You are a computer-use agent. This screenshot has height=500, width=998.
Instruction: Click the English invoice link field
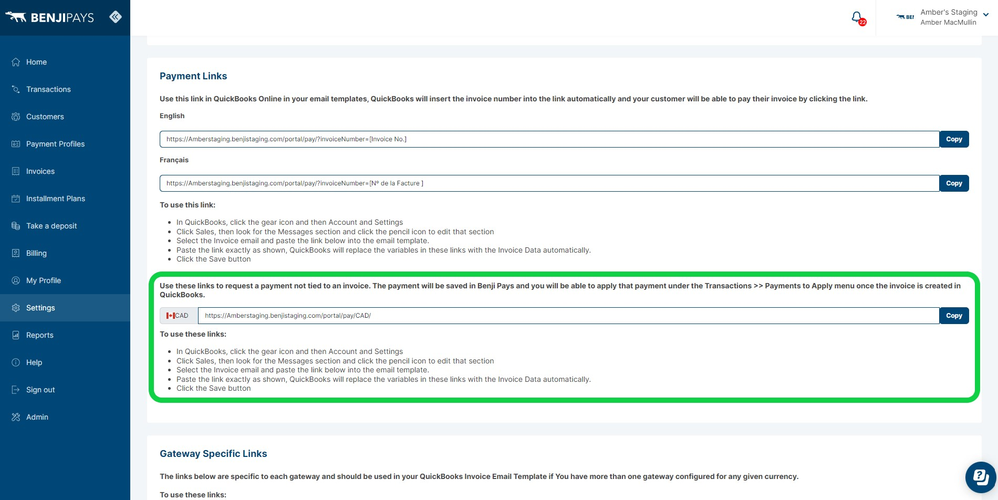click(549, 139)
